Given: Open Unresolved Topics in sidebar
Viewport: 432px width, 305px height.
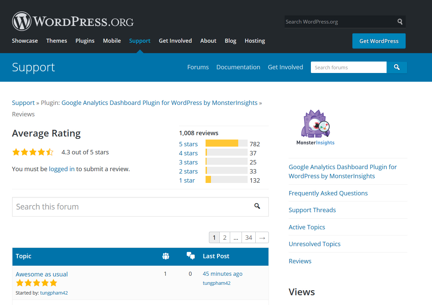Looking at the screenshot, I should [314, 244].
